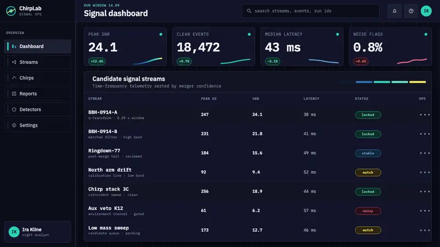Sort by the SNR column header
The width and height of the screenshot is (440, 247).
(256, 99)
